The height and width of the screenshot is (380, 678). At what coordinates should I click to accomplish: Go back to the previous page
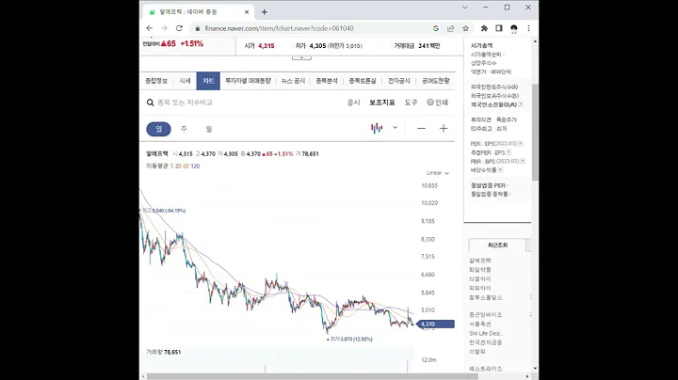coord(150,28)
